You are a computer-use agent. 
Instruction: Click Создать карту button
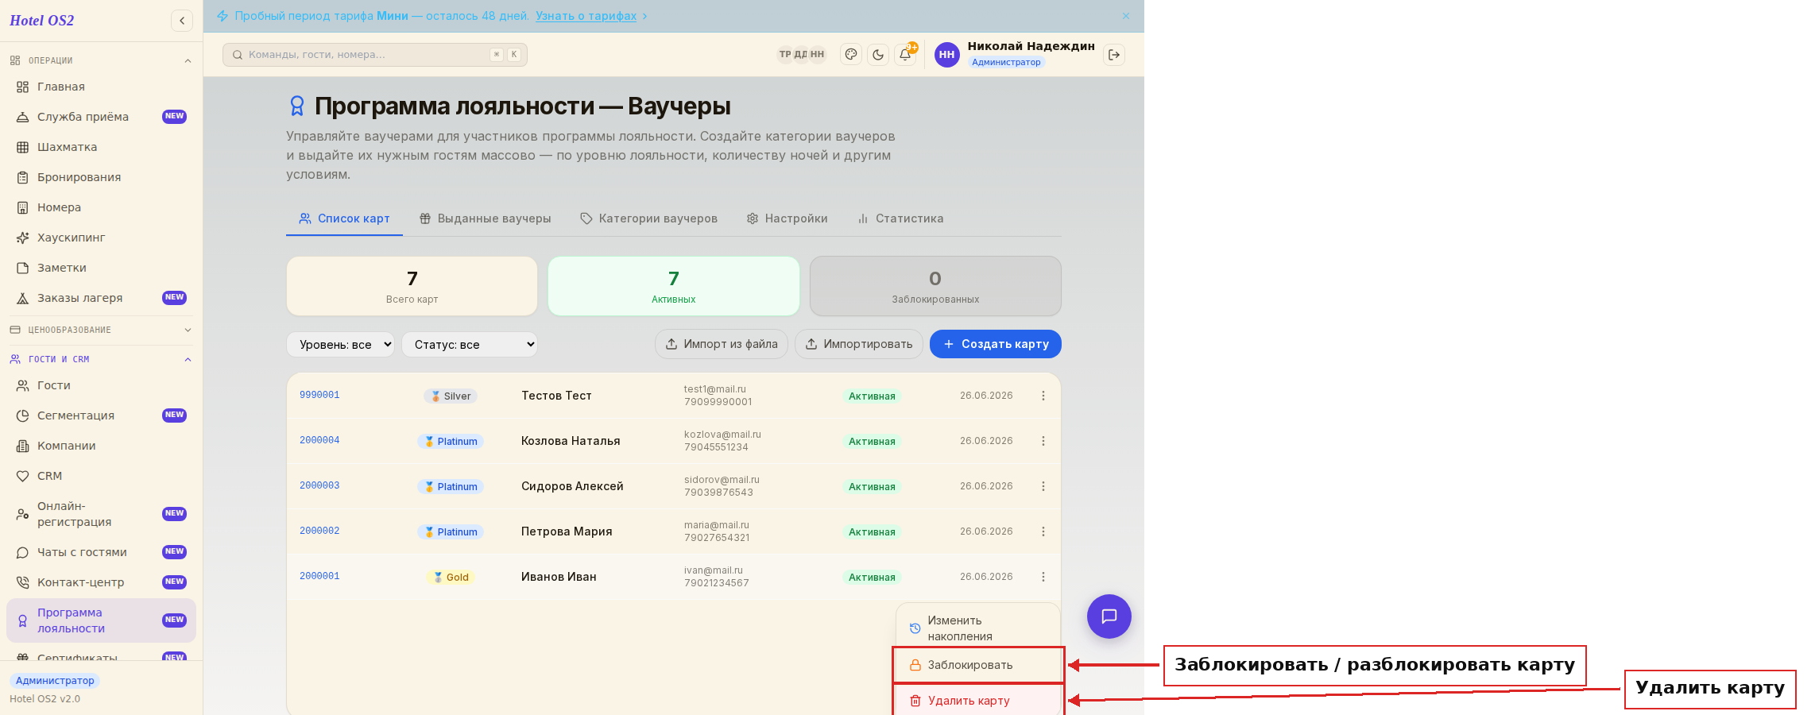996,344
